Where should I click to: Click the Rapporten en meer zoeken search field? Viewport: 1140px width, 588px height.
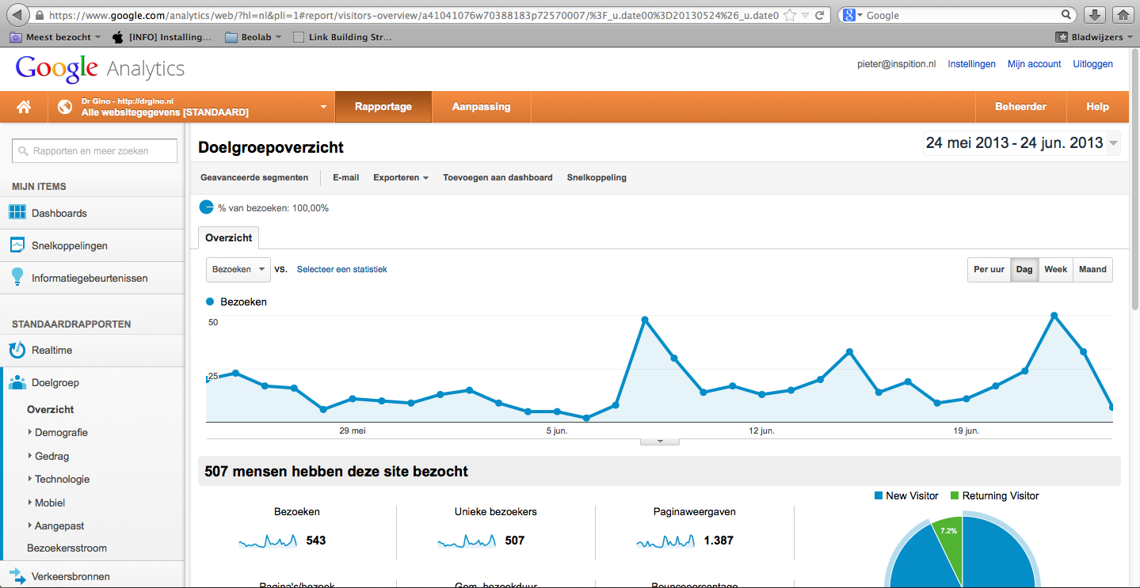(x=94, y=151)
